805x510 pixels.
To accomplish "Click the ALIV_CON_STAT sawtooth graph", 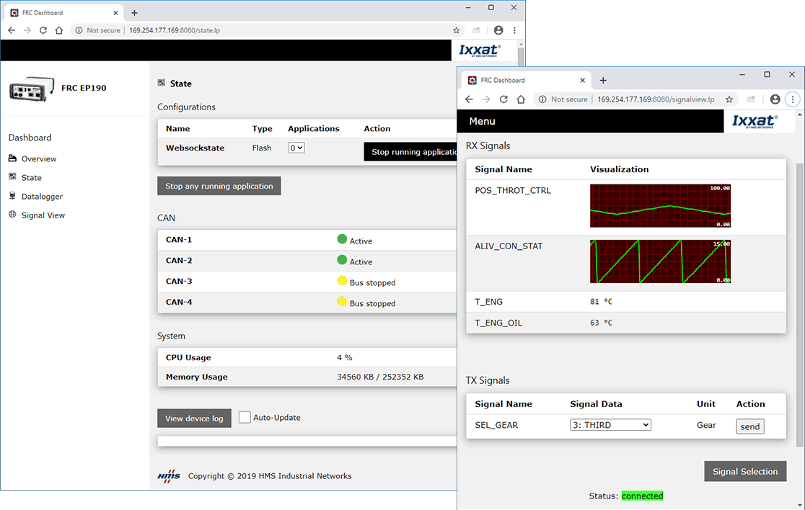I will pos(660,261).
